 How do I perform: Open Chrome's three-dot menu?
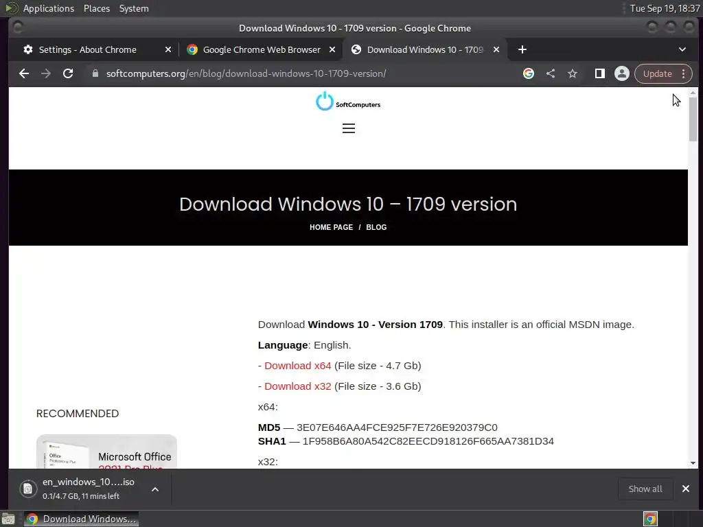pos(684,73)
